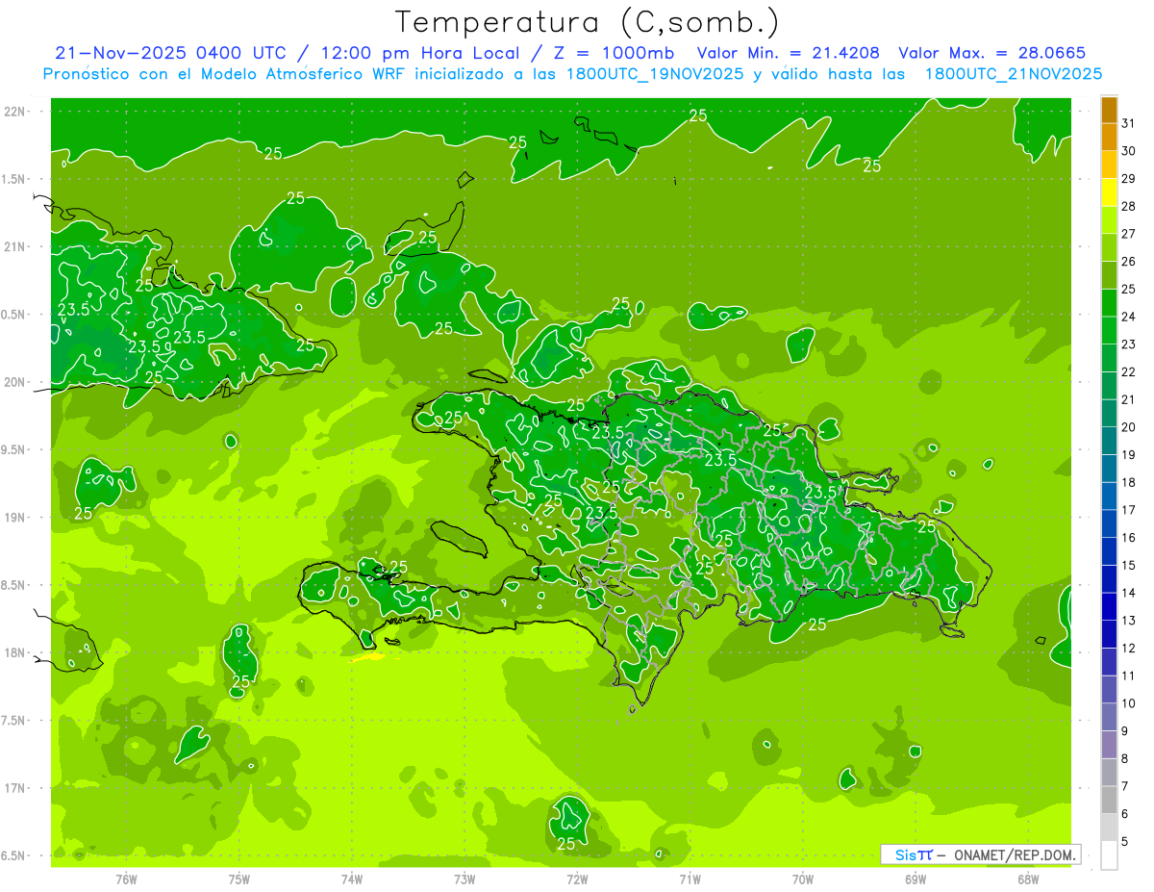Click purple colorbar swatch between 9 and 10
Image resolution: width=1154 pixels, height=892 pixels.
pyautogui.click(x=1109, y=718)
